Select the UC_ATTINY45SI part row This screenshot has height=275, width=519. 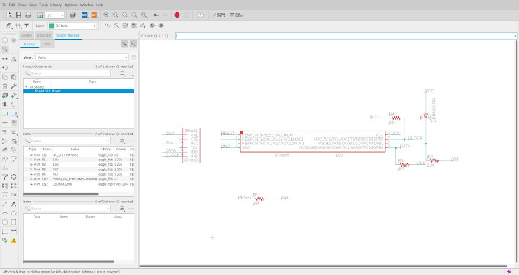pyautogui.click(x=79, y=155)
